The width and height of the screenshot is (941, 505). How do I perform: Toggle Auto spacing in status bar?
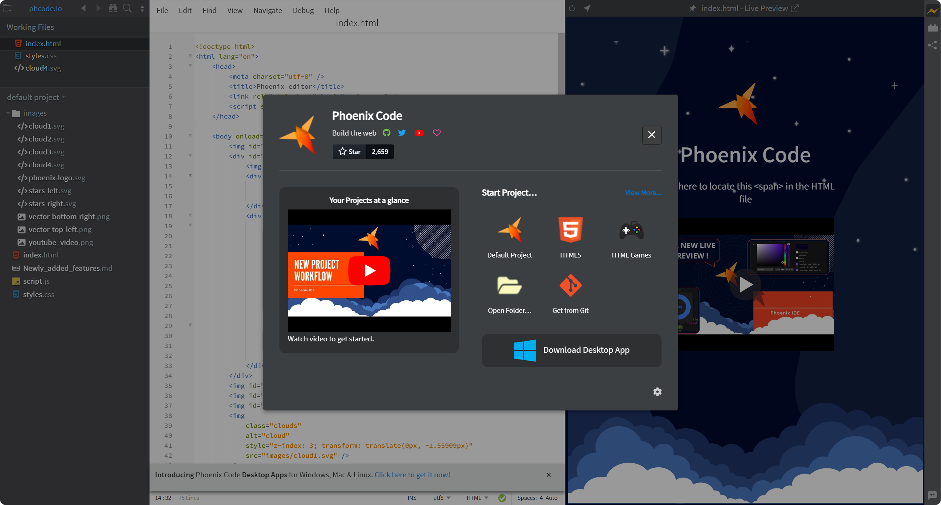pyautogui.click(x=551, y=498)
